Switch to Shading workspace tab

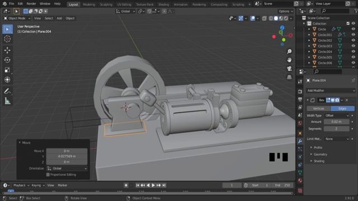[164, 4]
